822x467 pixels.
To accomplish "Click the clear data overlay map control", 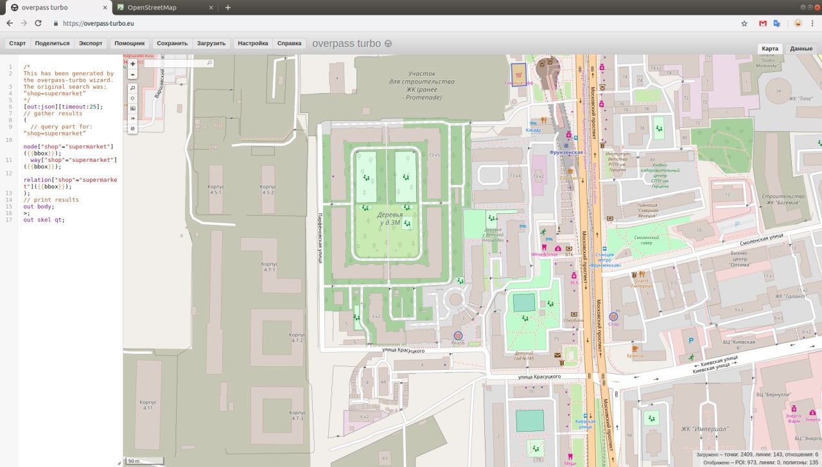I will 133,128.
